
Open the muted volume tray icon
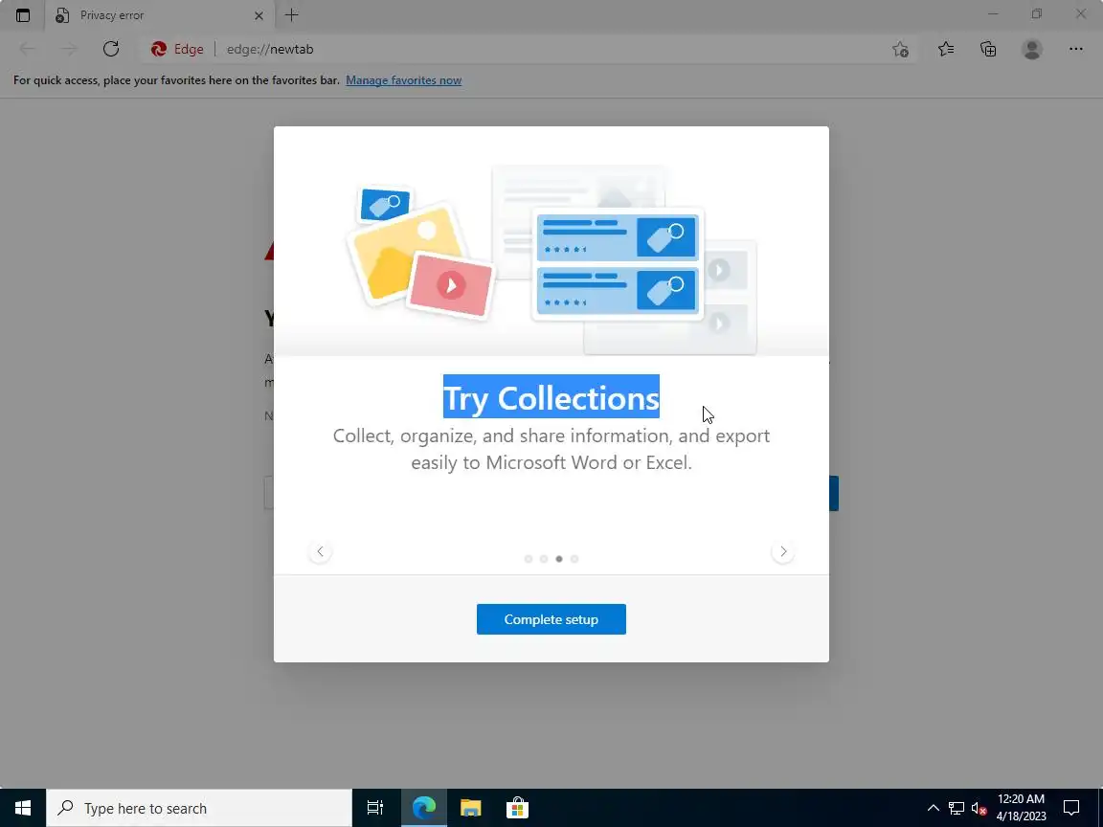(979, 808)
